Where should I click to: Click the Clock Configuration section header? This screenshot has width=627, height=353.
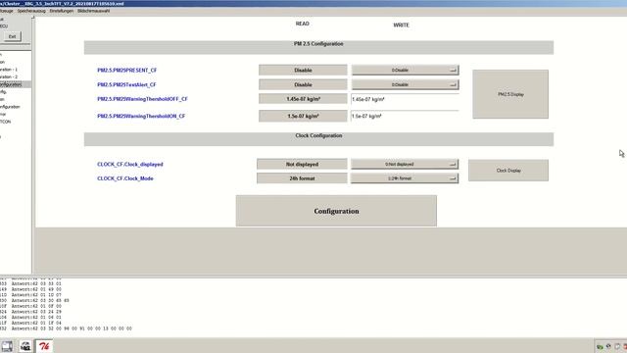318,139
